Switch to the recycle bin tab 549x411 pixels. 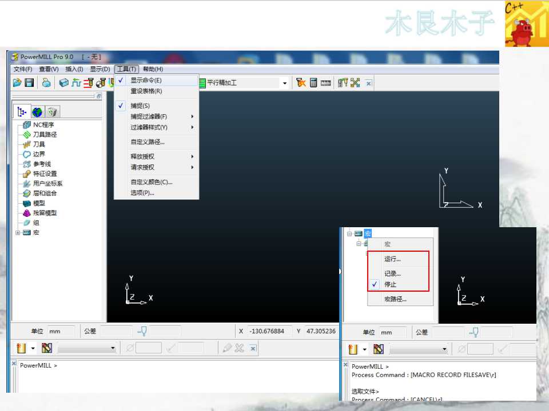52,112
